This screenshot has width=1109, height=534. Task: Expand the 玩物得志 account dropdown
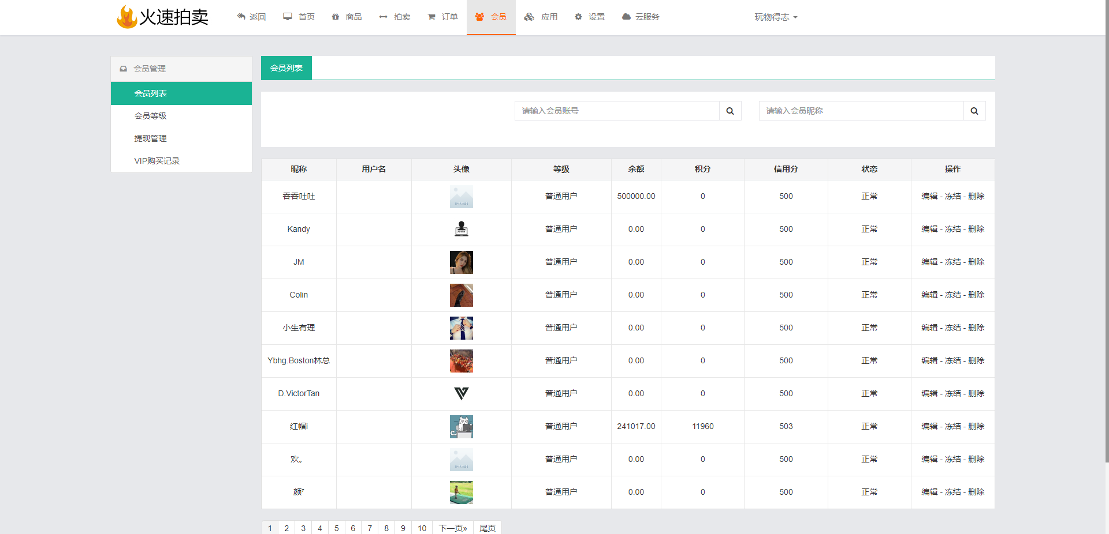[776, 17]
